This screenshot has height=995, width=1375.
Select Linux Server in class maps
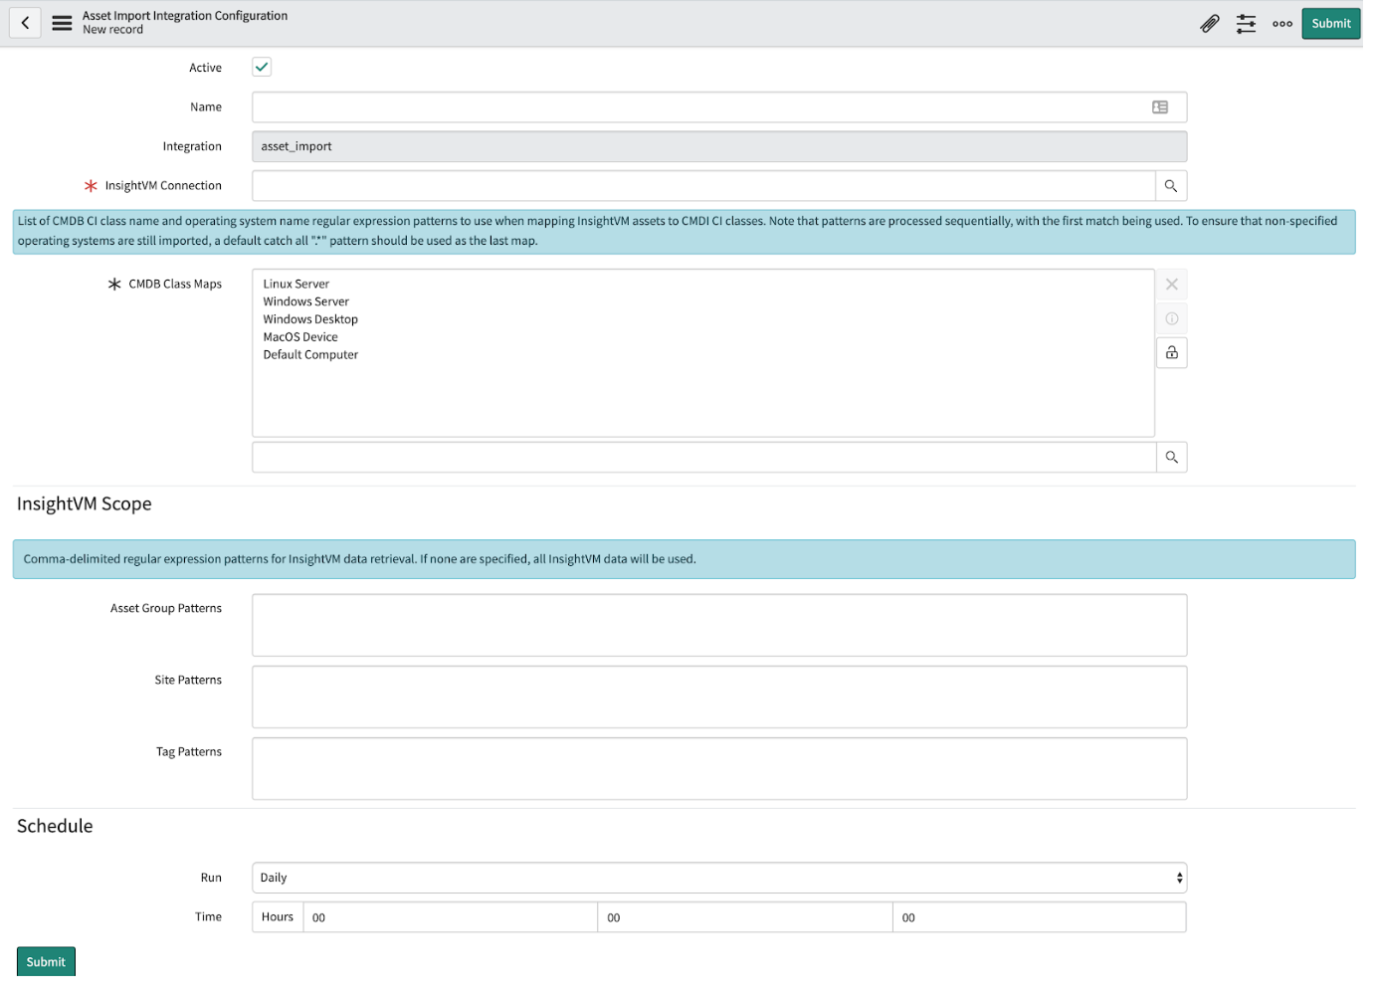pyautogui.click(x=296, y=285)
